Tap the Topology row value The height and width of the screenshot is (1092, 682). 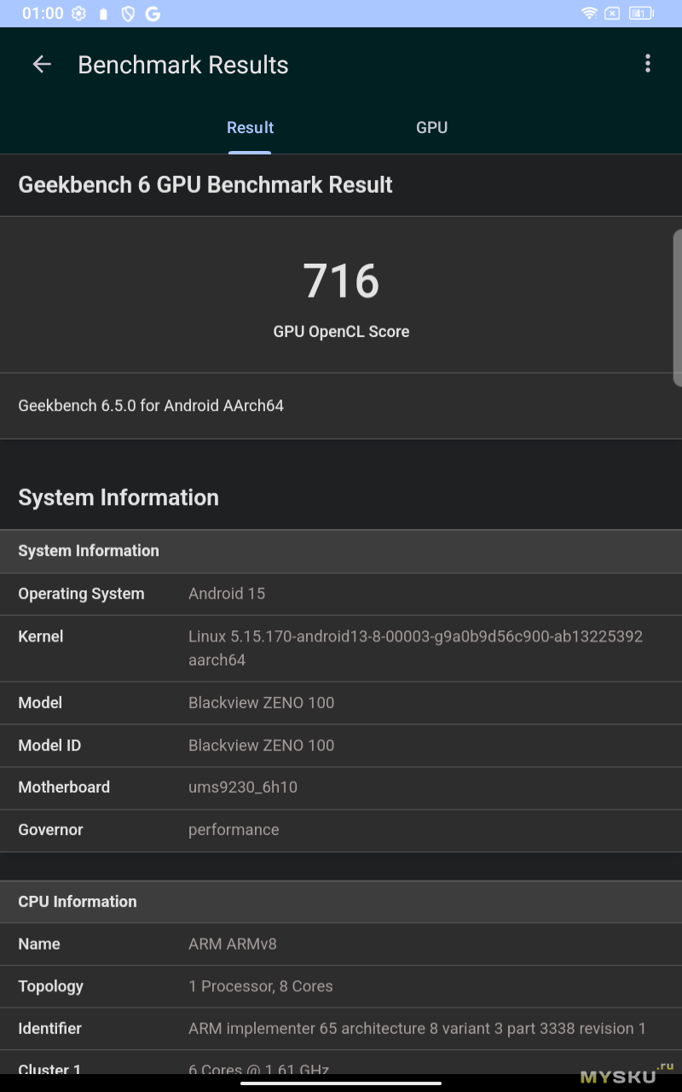(x=260, y=986)
